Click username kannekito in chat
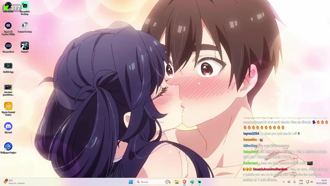330x186 pixels. 250,139
